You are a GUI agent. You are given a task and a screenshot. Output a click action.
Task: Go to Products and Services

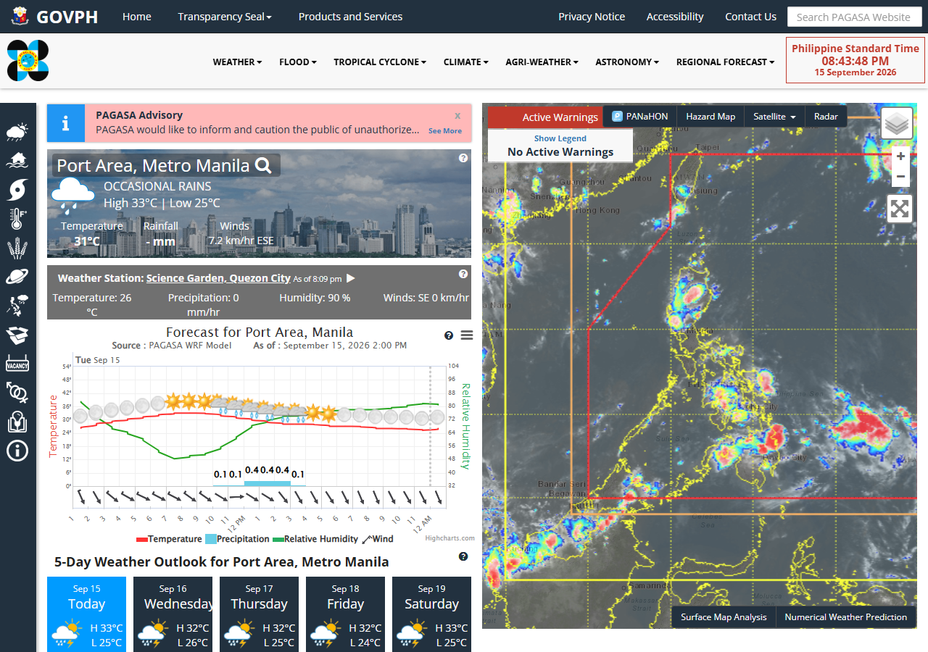coord(350,17)
